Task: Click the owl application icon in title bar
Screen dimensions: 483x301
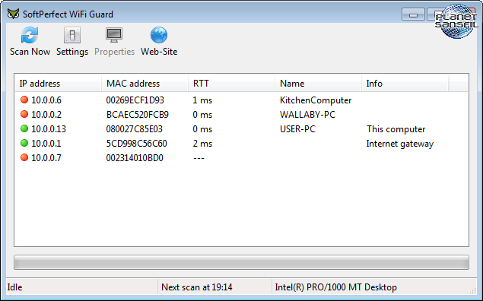Action: tap(13, 14)
